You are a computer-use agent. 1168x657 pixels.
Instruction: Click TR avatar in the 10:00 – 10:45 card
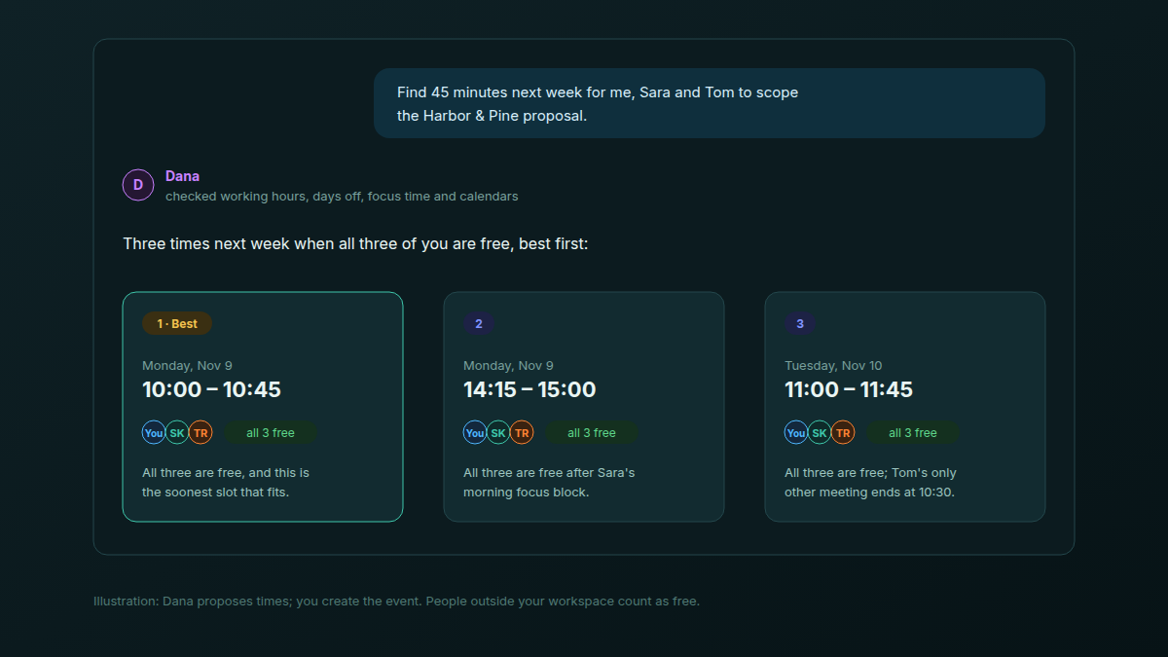201,432
